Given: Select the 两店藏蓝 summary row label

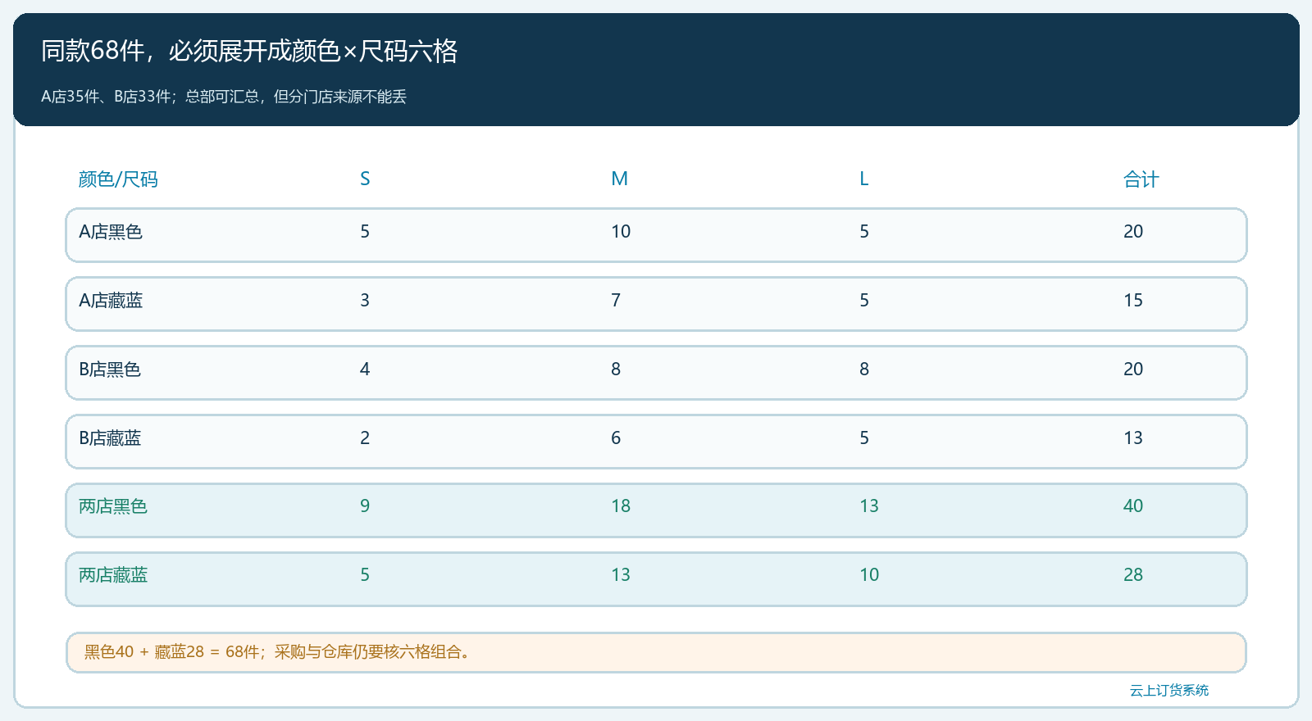Looking at the screenshot, I should (x=113, y=575).
